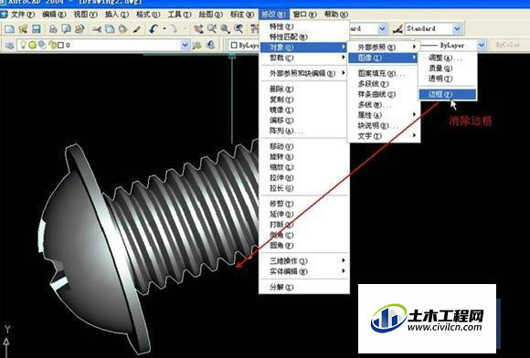This screenshot has height=358, width=530.
Task: Click the Plot printer icon
Action: (x=53, y=29)
